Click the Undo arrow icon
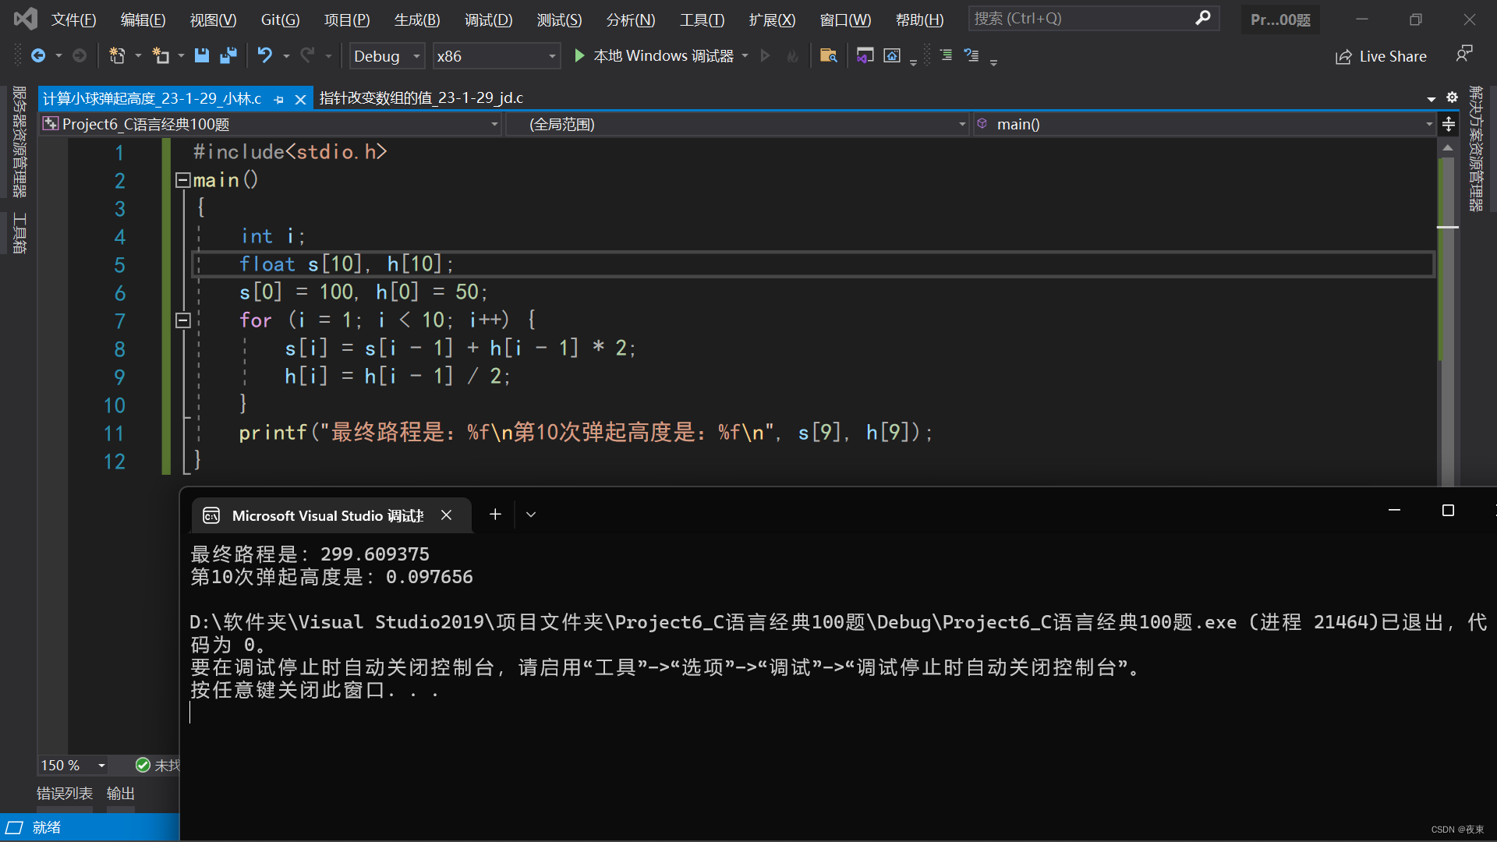This screenshot has width=1497, height=842. 265,55
